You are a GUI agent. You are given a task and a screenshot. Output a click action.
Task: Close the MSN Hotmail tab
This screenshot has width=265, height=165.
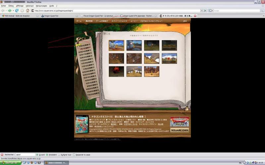coord(37,16)
